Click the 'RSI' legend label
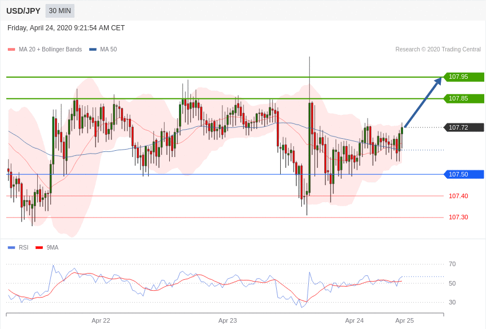 coord(23,247)
